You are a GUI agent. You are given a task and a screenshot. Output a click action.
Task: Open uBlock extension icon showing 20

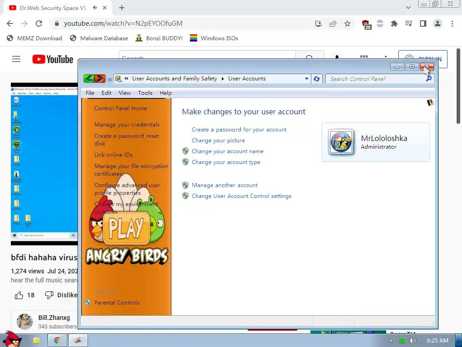(365, 24)
